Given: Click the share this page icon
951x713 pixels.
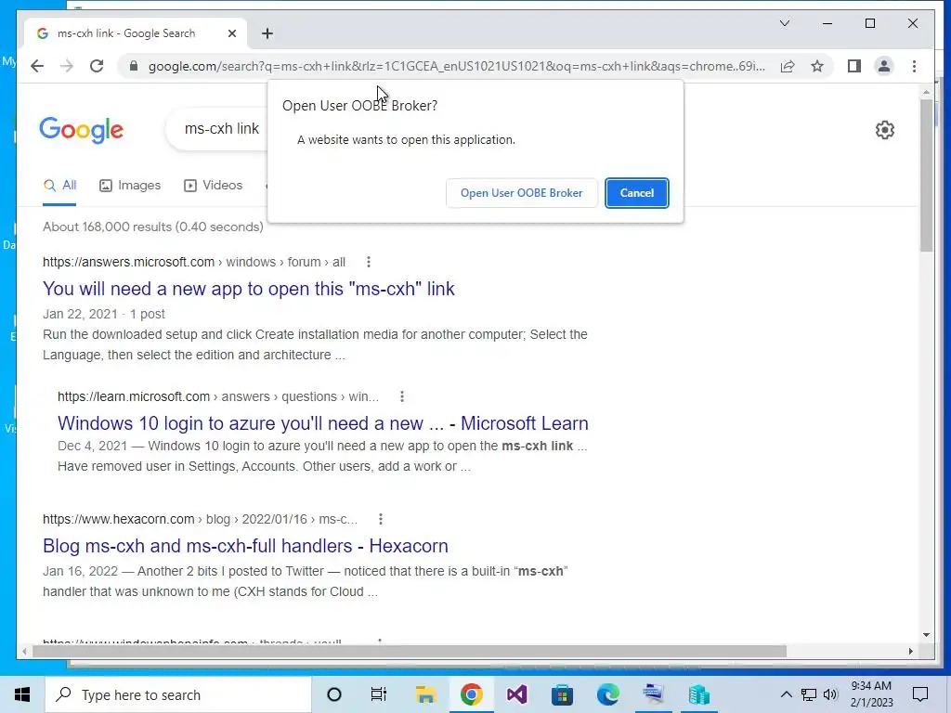Looking at the screenshot, I should click(x=788, y=66).
